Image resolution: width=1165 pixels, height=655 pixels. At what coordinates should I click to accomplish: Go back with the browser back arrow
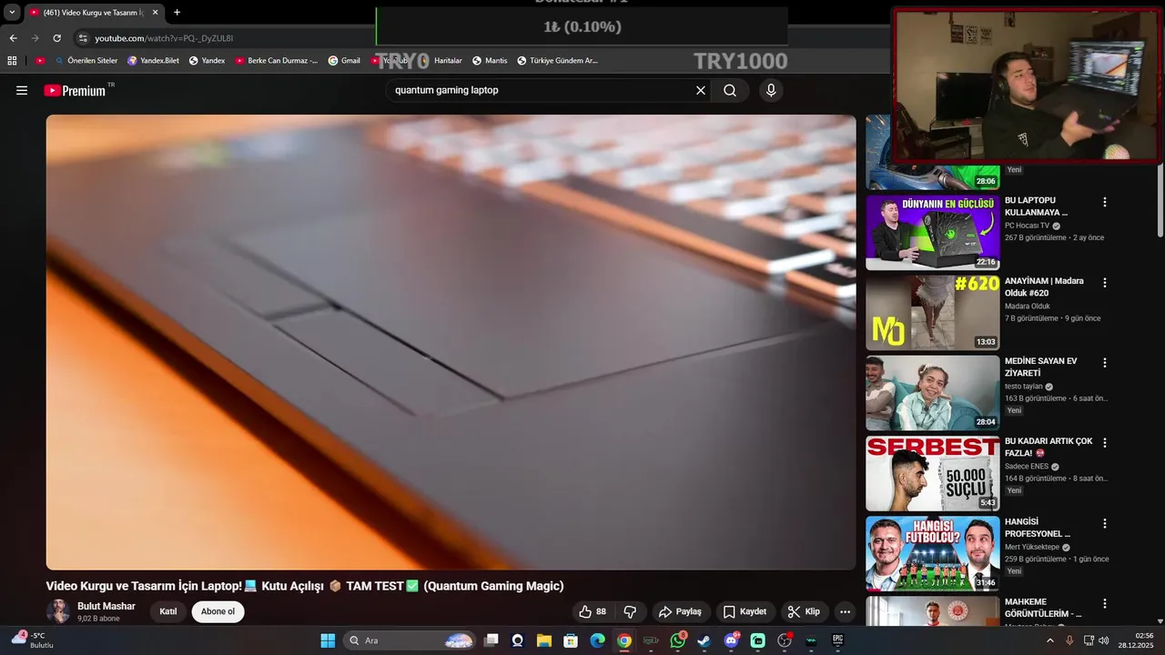(x=13, y=38)
